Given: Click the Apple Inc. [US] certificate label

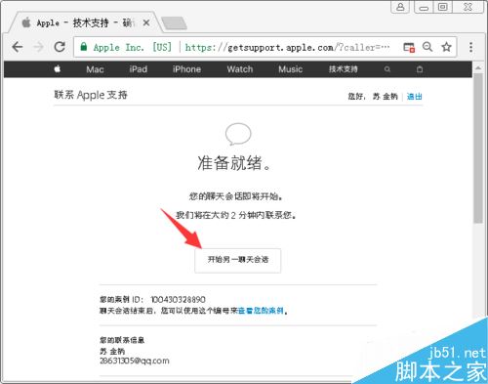Looking at the screenshot, I should [132, 48].
